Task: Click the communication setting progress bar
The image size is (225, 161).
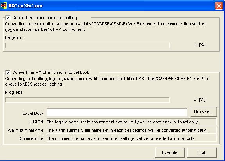Action: tap(88, 45)
